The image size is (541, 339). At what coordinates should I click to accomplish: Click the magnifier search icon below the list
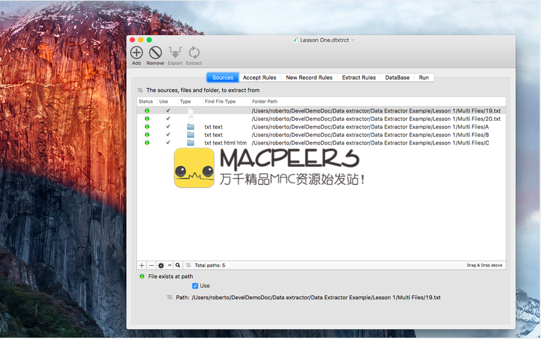tap(178, 265)
